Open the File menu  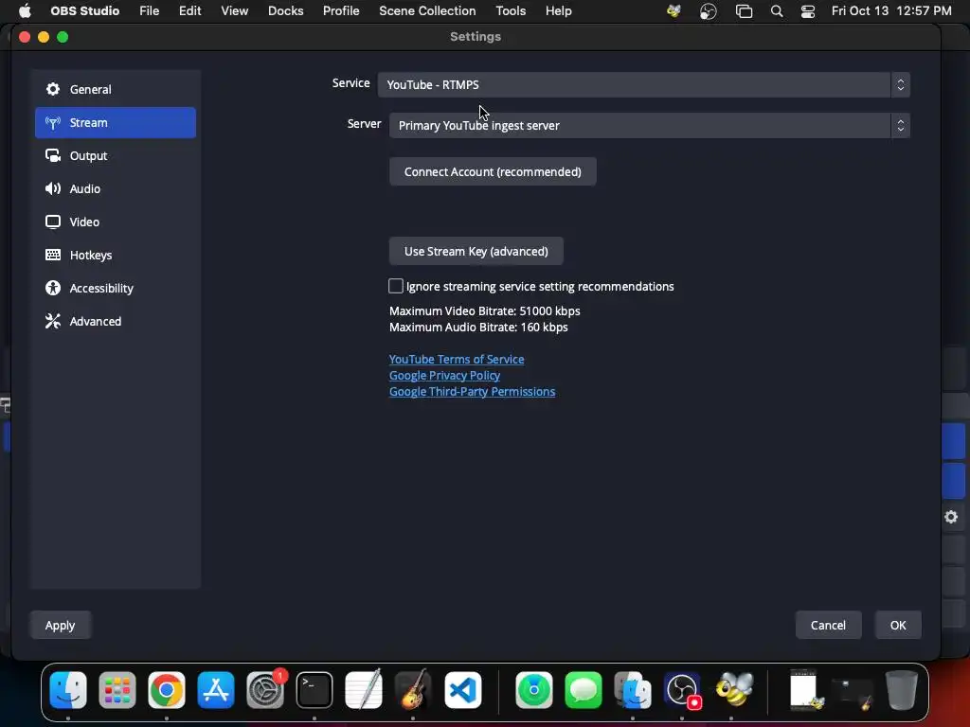tap(149, 11)
